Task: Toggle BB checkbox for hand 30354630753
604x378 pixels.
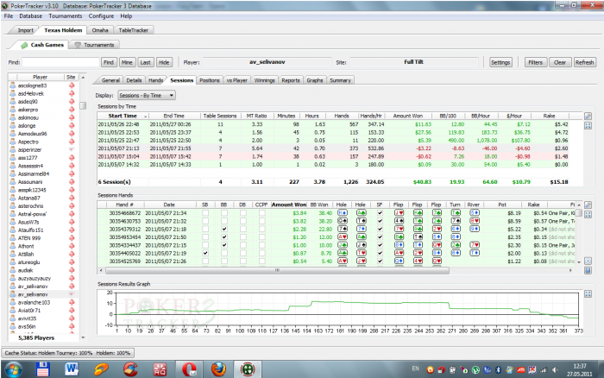Action: point(223,221)
